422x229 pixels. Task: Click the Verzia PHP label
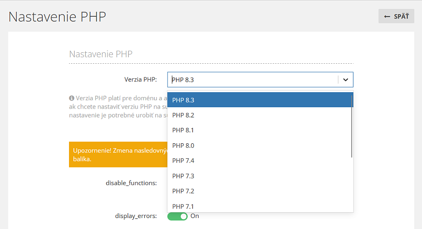[x=141, y=80]
